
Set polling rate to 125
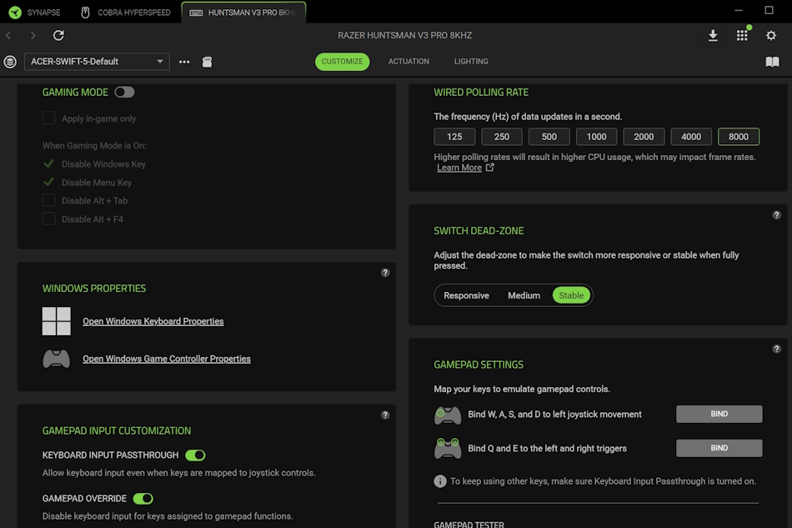point(454,137)
